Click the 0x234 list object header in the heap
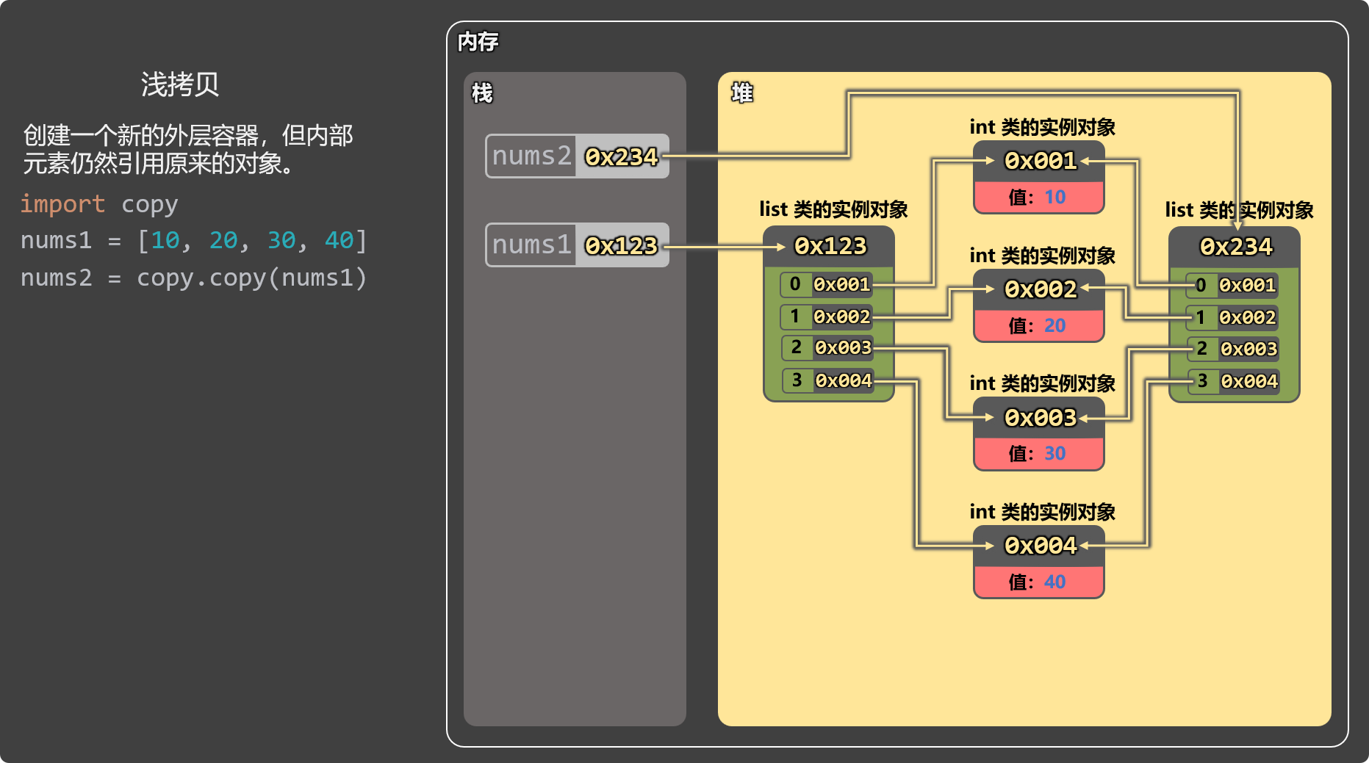1369x763 pixels. tap(1235, 247)
